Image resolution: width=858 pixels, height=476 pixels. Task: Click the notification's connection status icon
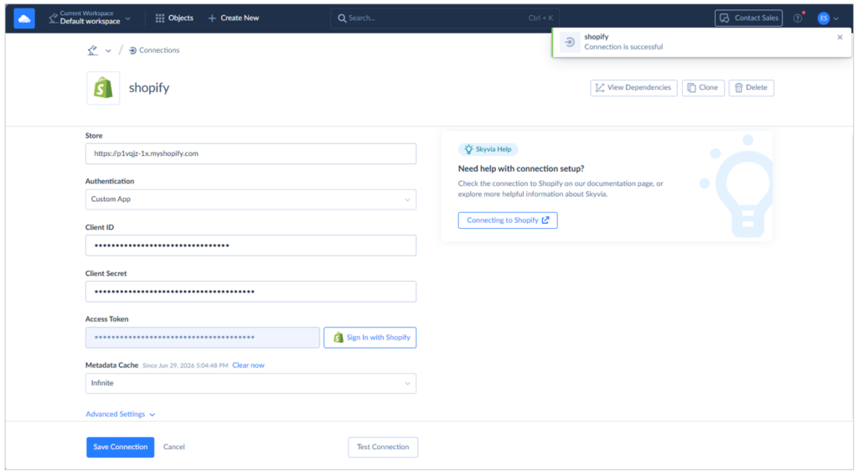tap(570, 42)
